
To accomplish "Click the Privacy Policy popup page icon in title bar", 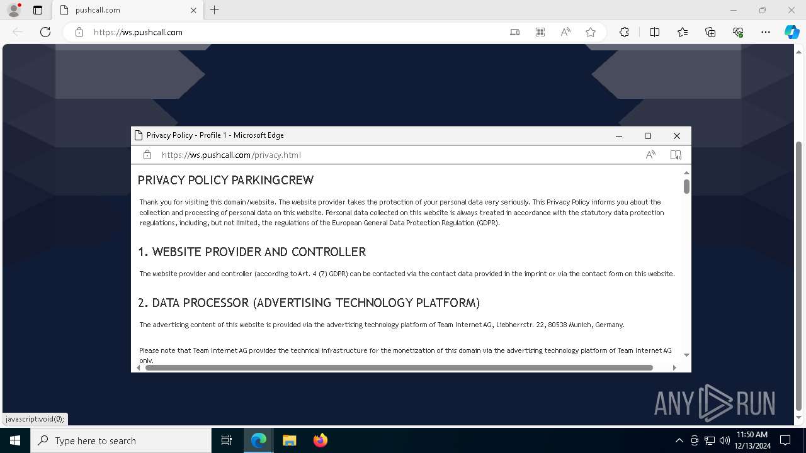I will [x=139, y=135].
